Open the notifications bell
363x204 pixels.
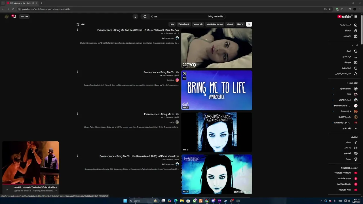(14, 16)
